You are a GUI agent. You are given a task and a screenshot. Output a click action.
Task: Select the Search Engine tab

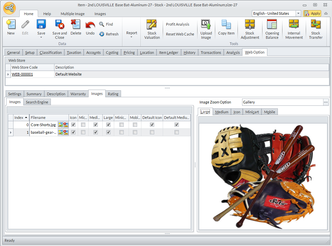pos(37,102)
